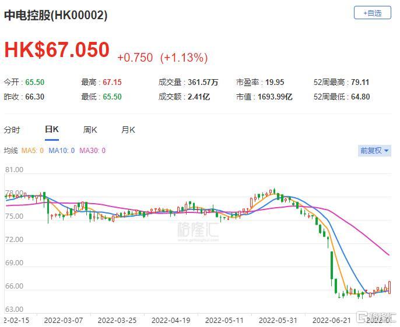Image resolution: width=400 pixels, height=327 pixels.
Task: Click the 2022-04-19 date axis label
Action: tap(171, 321)
